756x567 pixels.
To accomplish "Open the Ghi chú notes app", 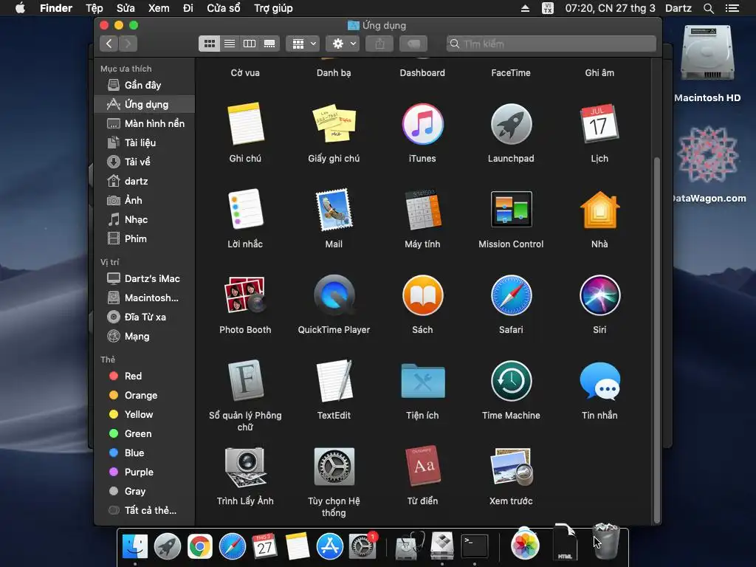I will [245, 124].
